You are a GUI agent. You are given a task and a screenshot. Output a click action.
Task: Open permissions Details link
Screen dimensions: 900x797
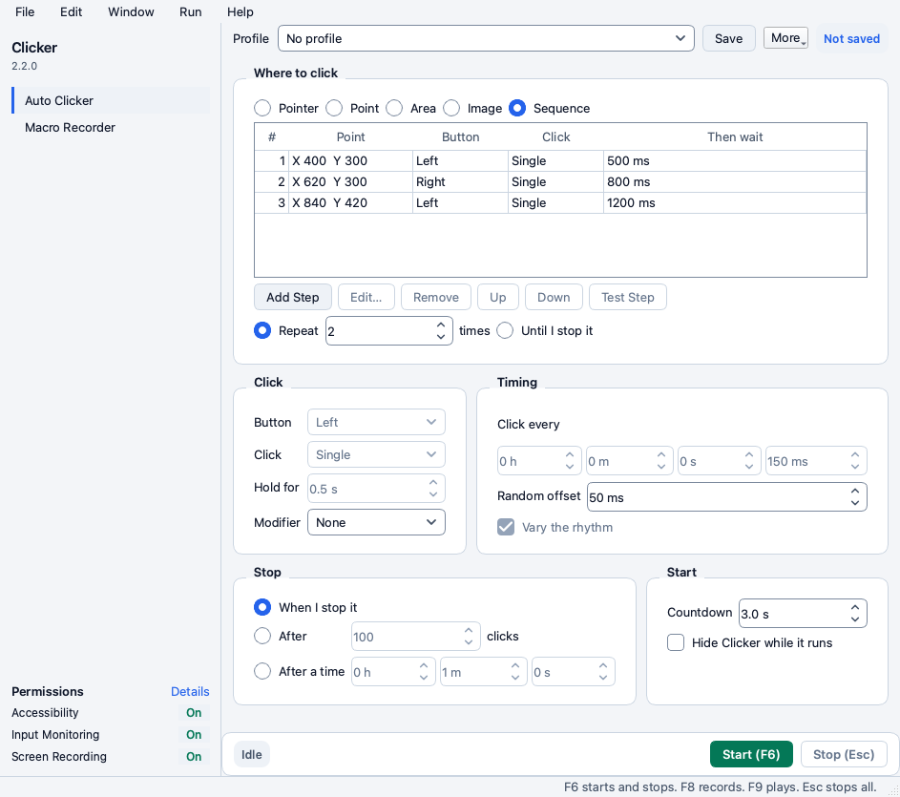click(x=190, y=691)
